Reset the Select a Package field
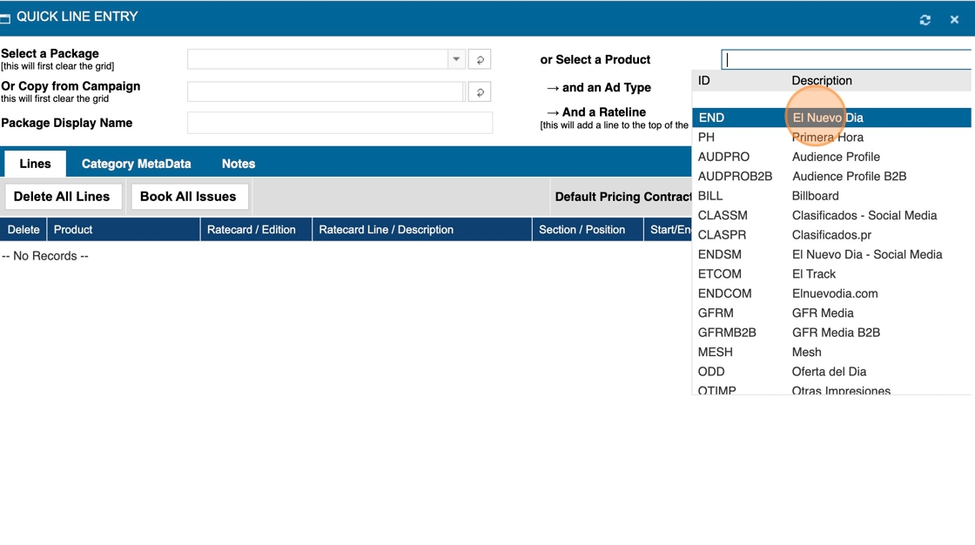Image resolution: width=975 pixels, height=545 pixels. [480, 60]
